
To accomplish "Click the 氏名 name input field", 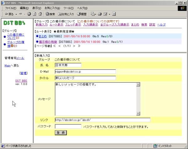I will (x=68, y=65).
